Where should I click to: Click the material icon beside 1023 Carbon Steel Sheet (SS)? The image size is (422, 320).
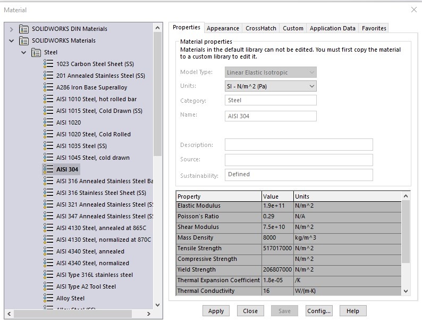48,64
